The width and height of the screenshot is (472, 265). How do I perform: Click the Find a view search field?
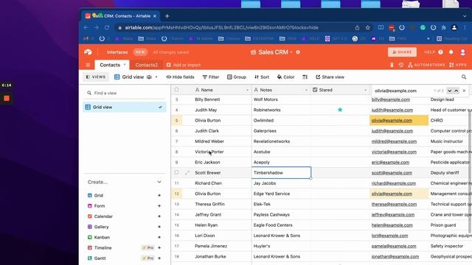click(x=125, y=93)
